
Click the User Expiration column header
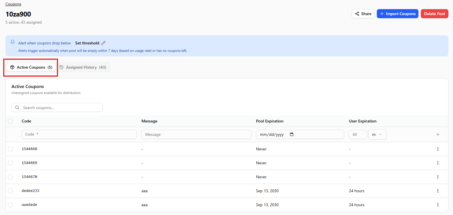point(363,121)
